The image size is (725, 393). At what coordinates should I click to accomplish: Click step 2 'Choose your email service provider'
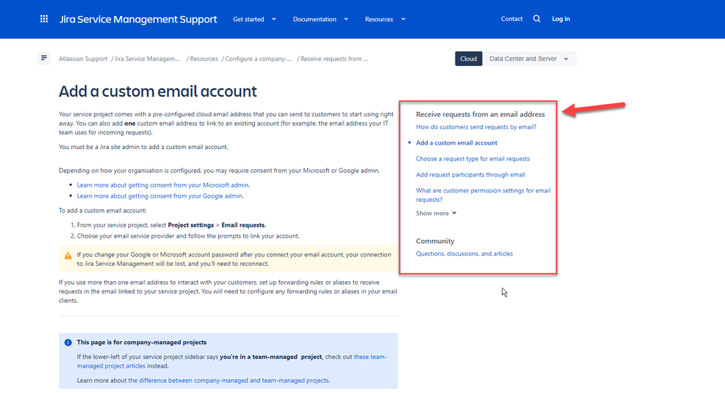185,236
